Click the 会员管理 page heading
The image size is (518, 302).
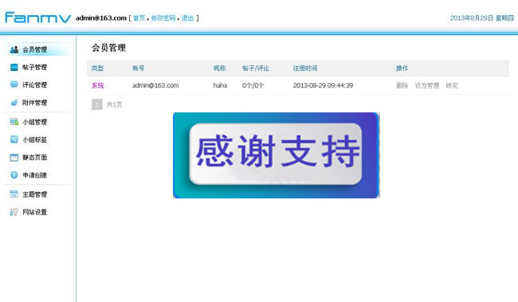pyautogui.click(x=108, y=48)
